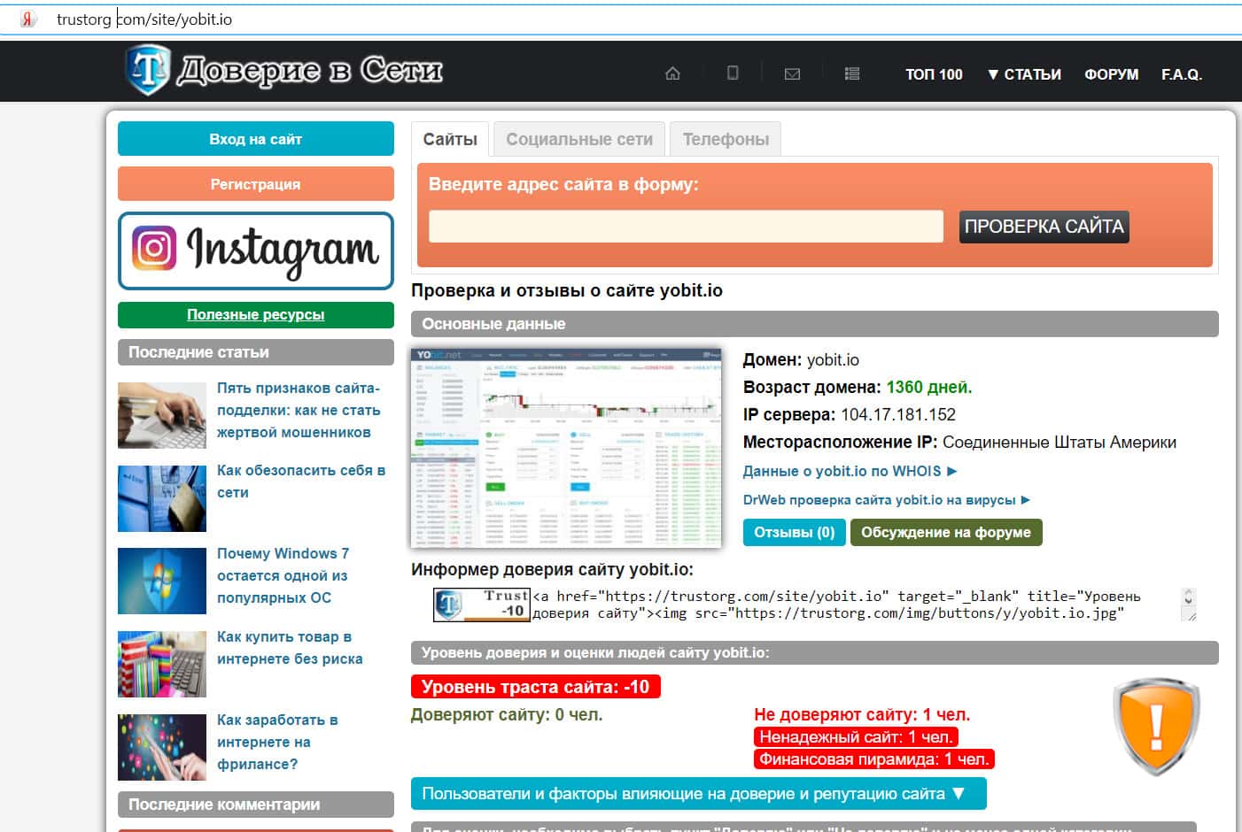The image size is (1242, 832).
Task: Open article Как купить товар без риска
Action: point(290,648)
